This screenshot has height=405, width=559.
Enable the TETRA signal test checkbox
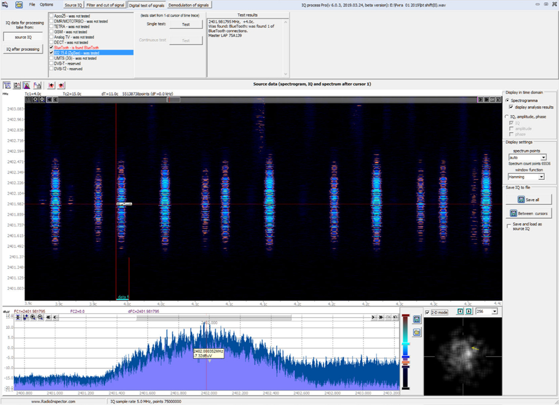coord(51,26)
